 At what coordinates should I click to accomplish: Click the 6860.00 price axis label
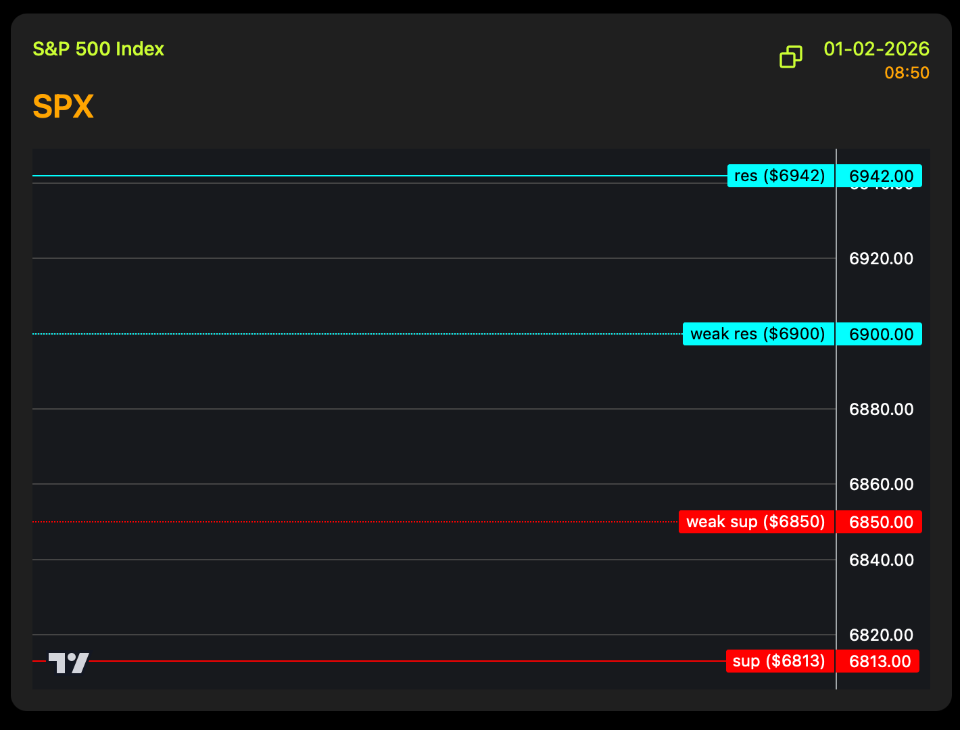point(881,485)
